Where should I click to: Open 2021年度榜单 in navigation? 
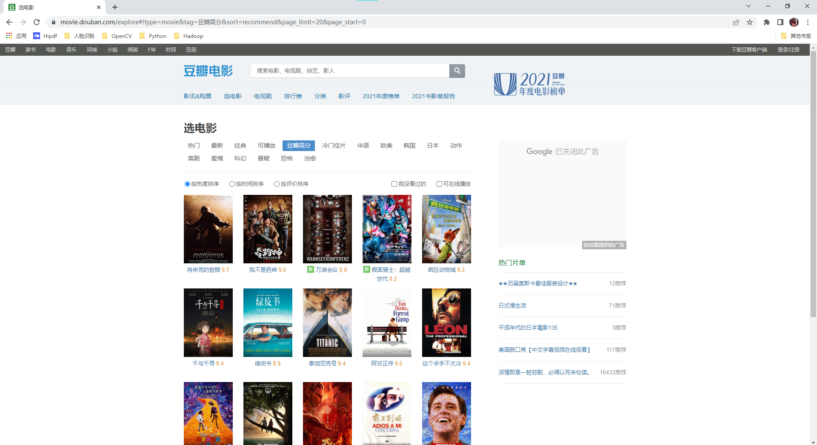381,96
